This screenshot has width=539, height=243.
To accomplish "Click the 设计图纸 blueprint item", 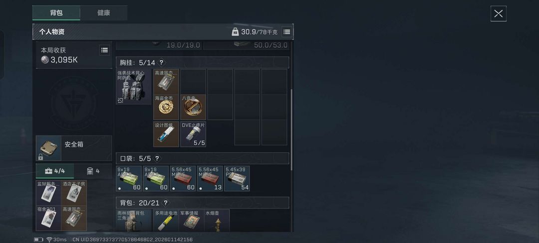I will click(166, 134).
